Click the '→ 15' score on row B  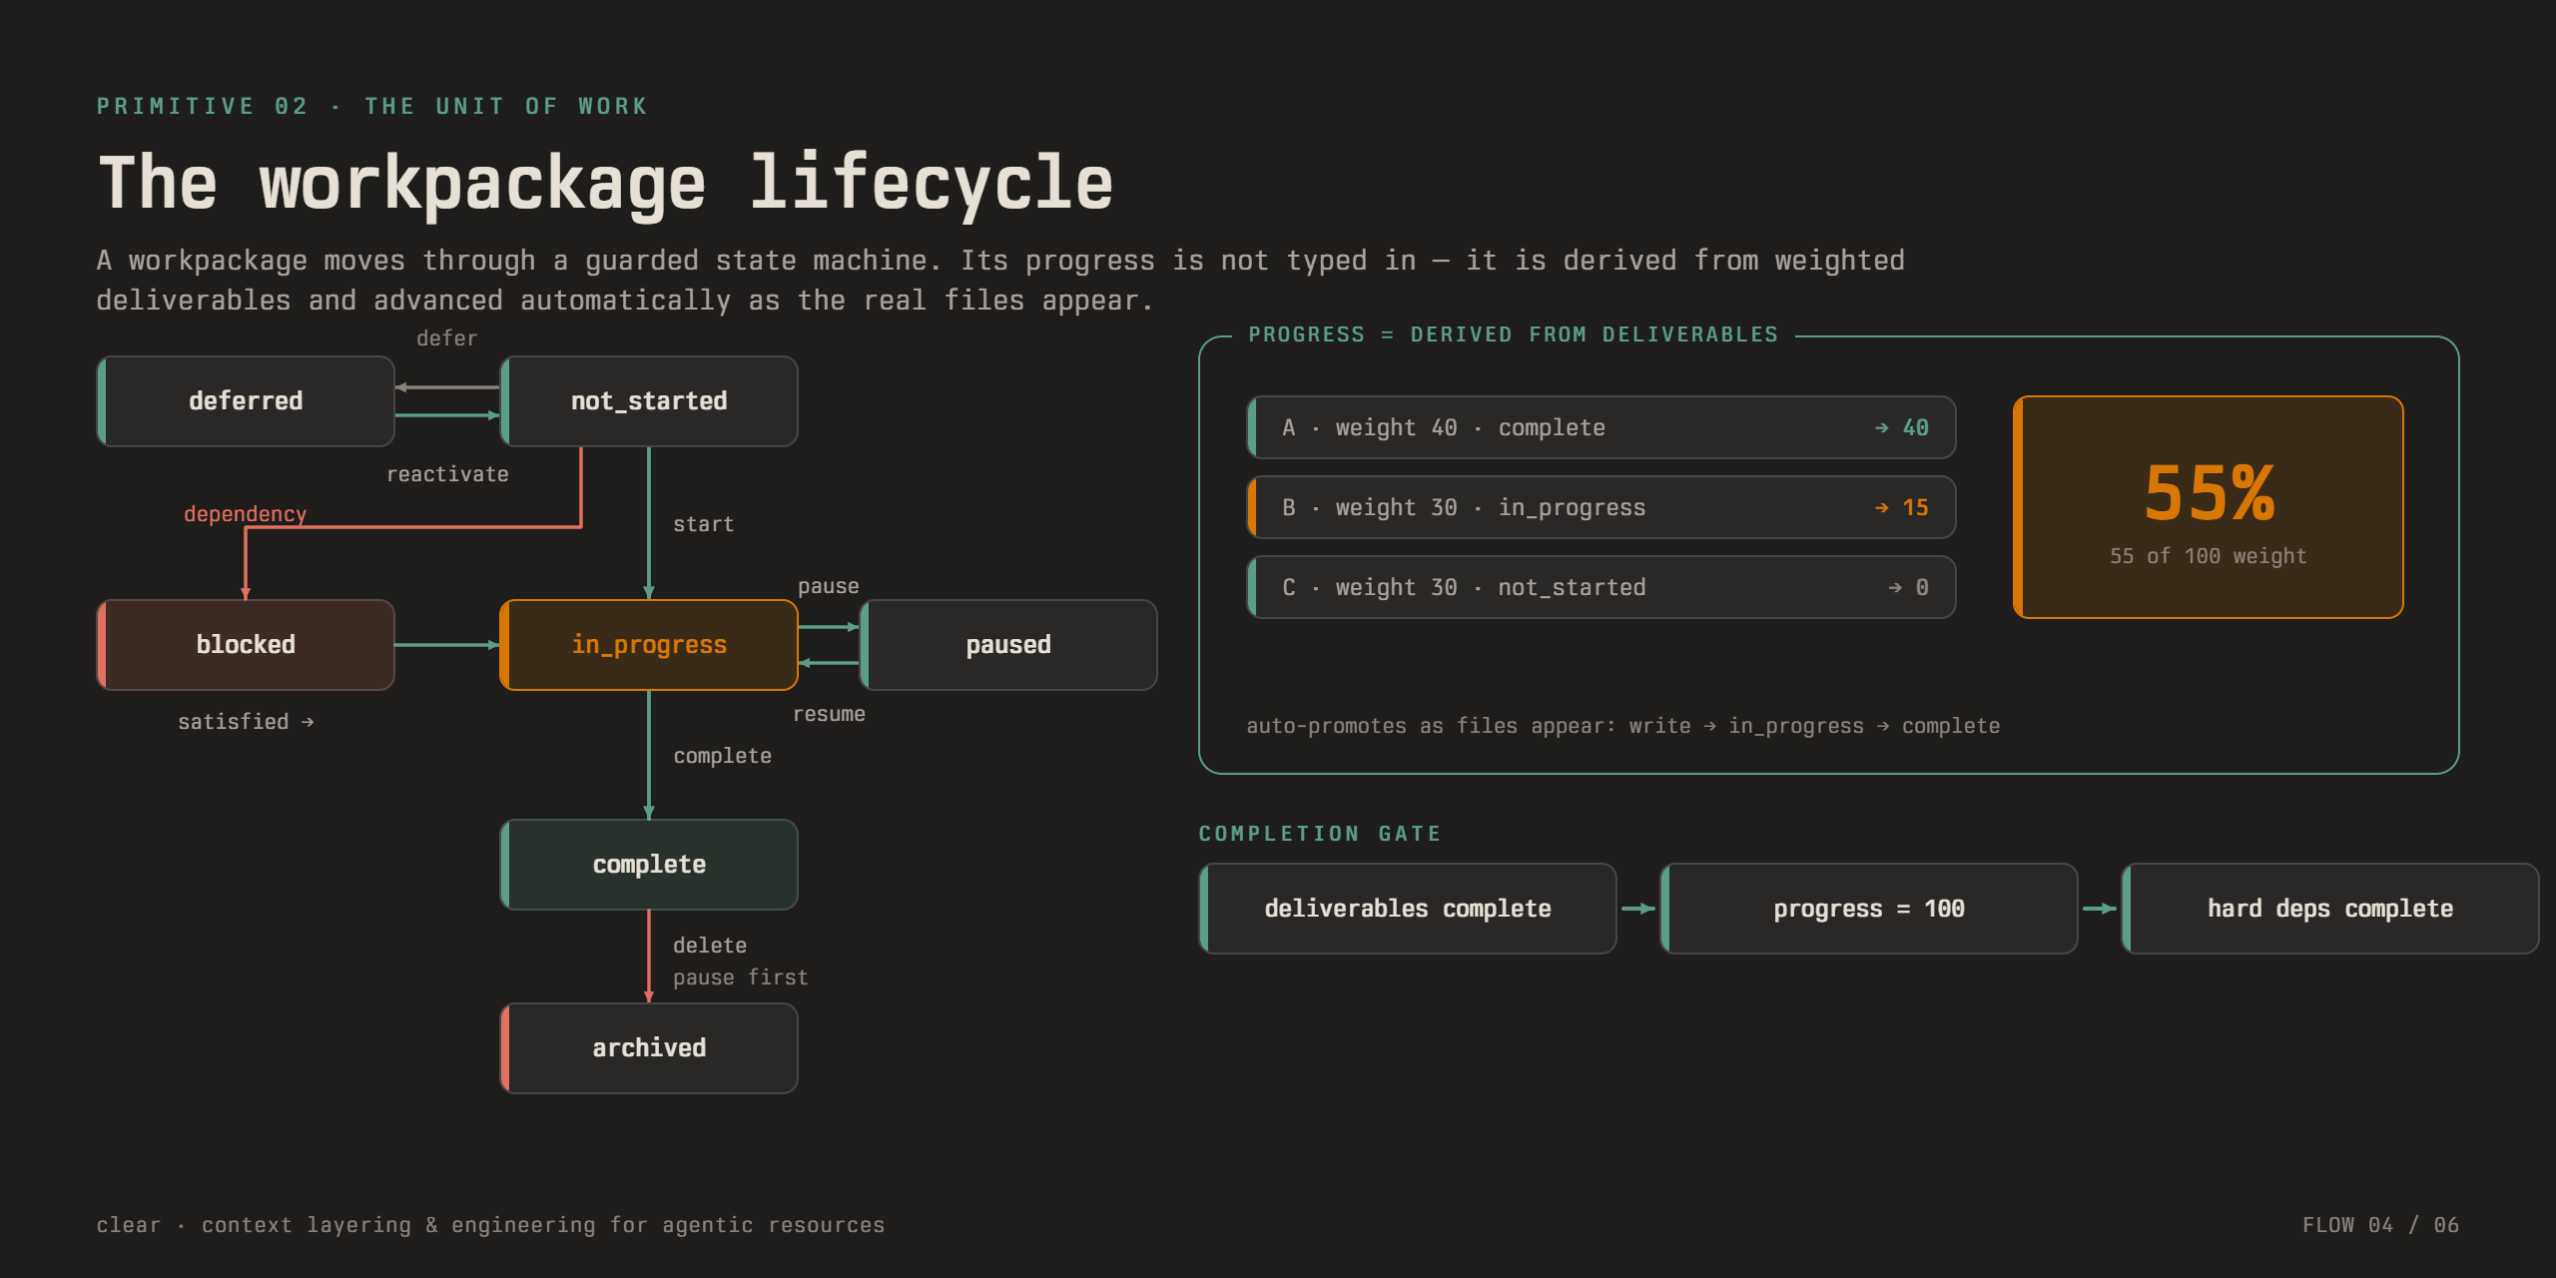coord(1901,507)
